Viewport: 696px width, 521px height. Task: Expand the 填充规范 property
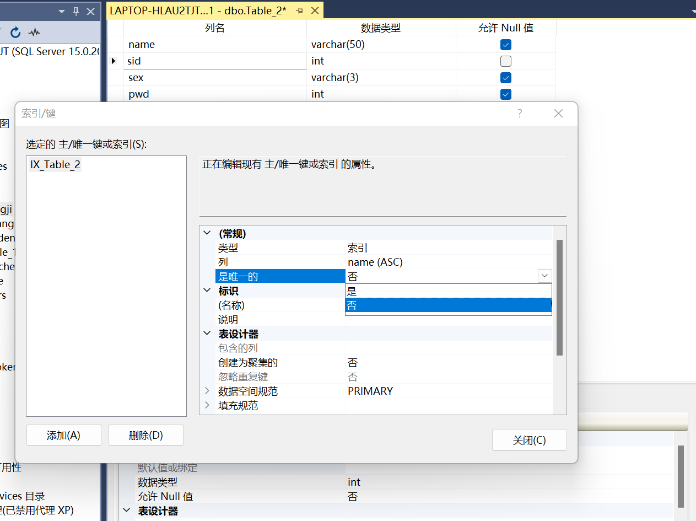pos(207,405)
